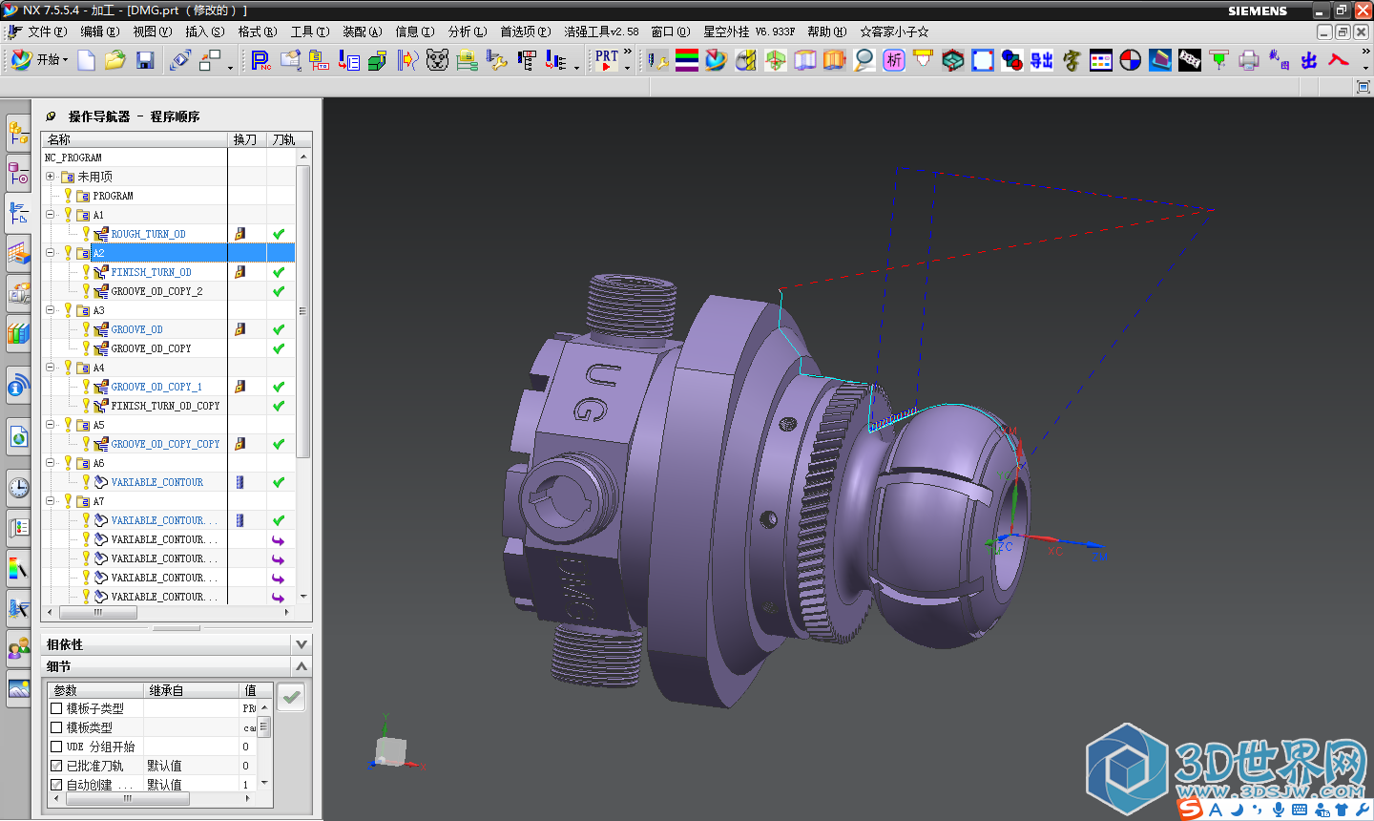Toggle the 模板类型 checkbox
This screenshot has height=821, width=1374.
coord(56,727)
